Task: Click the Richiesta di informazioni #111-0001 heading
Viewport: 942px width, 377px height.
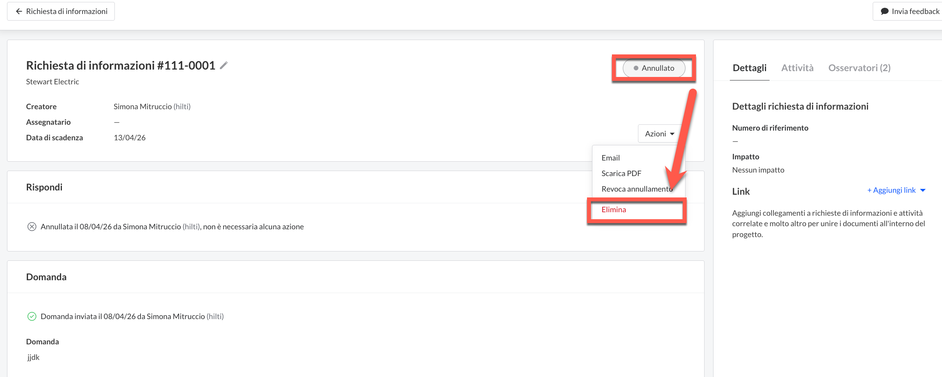Action: point(121,66)
